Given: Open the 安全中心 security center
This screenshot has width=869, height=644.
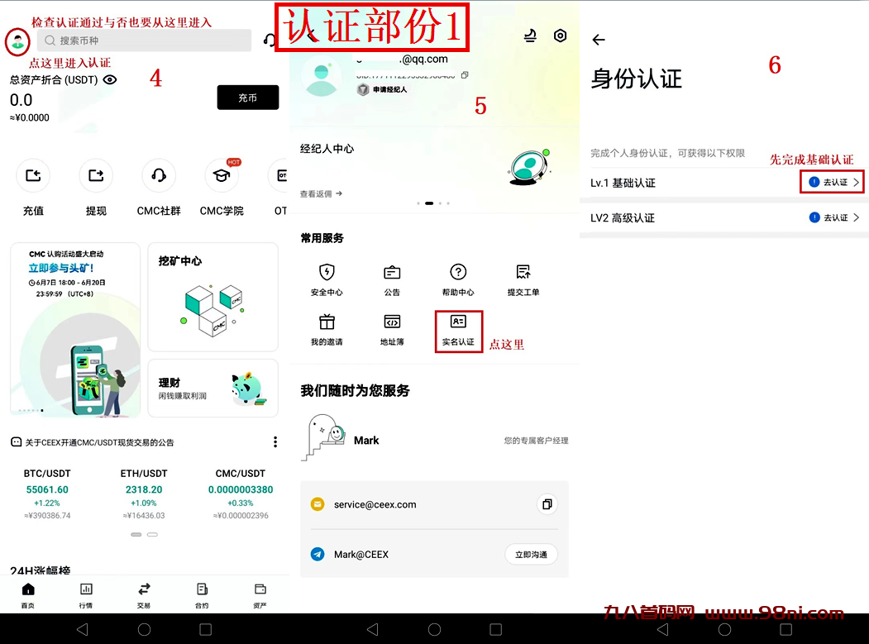Looking at the screenshot, I should coord(327,279).
